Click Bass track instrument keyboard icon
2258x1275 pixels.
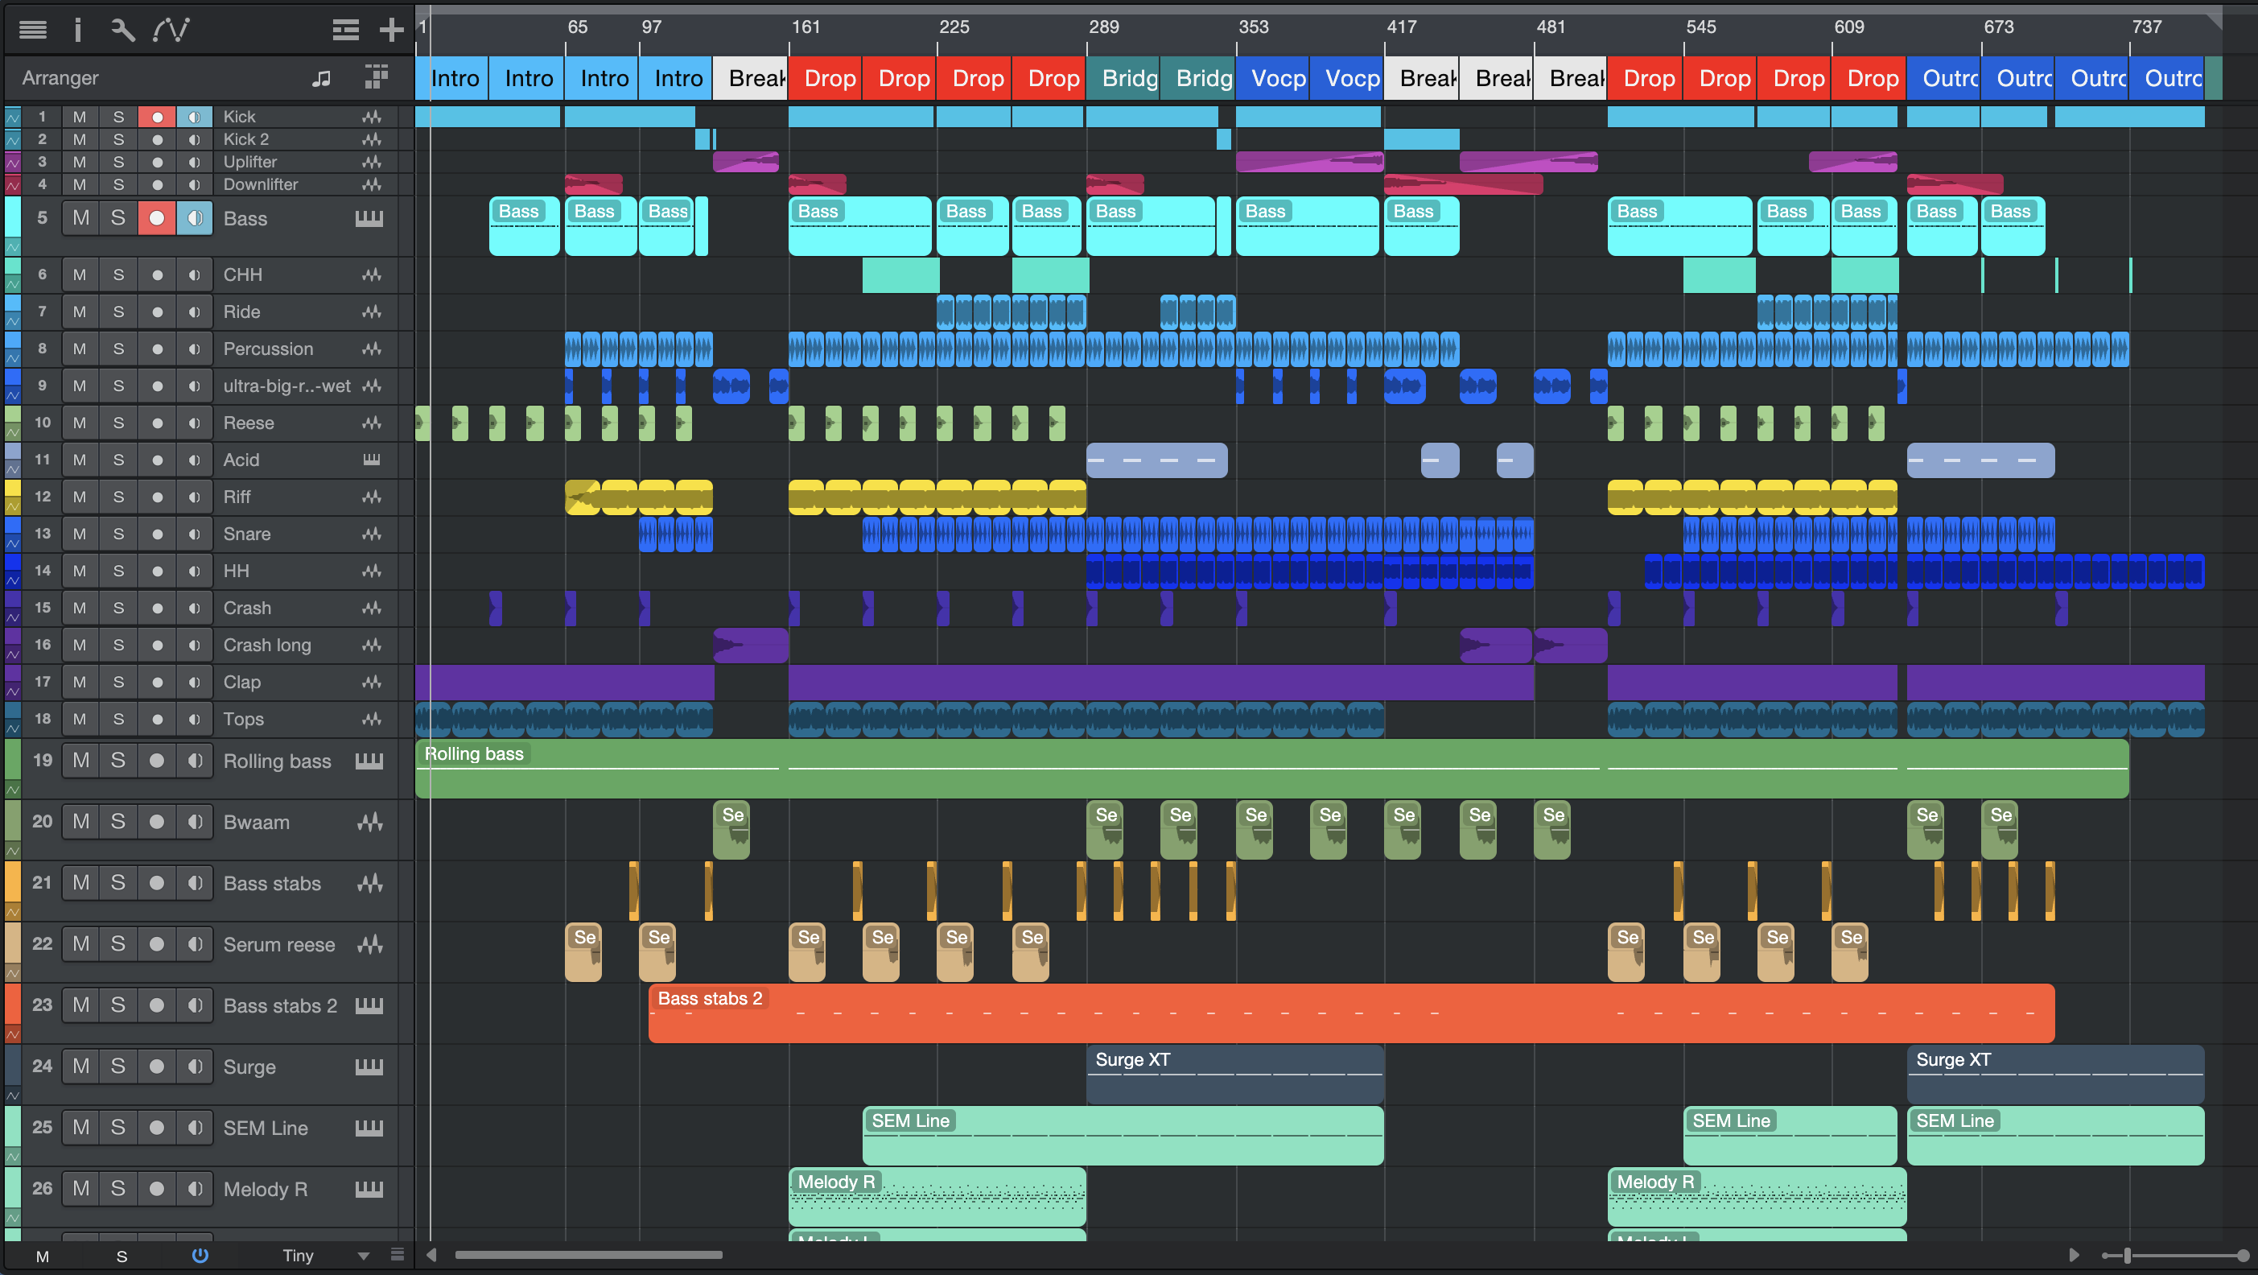click(x=369, y=218)
